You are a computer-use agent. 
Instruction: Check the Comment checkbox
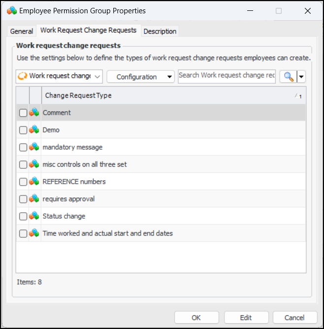(23, 113)
